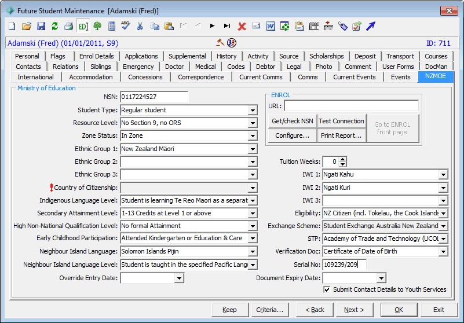Click the Test Connection button

[x=341, y=122]
